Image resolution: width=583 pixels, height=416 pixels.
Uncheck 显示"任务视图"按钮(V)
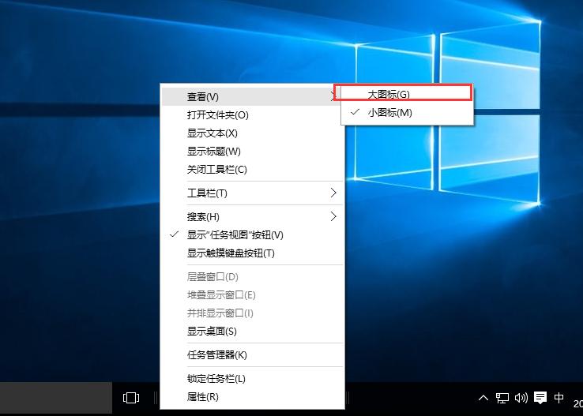(252, 235)
